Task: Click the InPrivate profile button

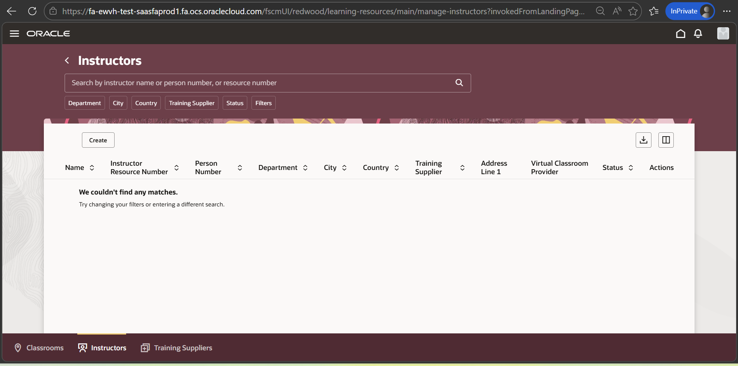Action: click(x=690, y=11)
